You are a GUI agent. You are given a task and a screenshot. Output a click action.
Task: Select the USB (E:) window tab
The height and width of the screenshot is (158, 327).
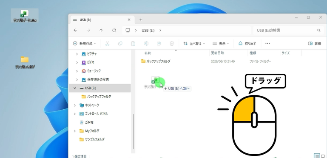(x=102, y=20)
